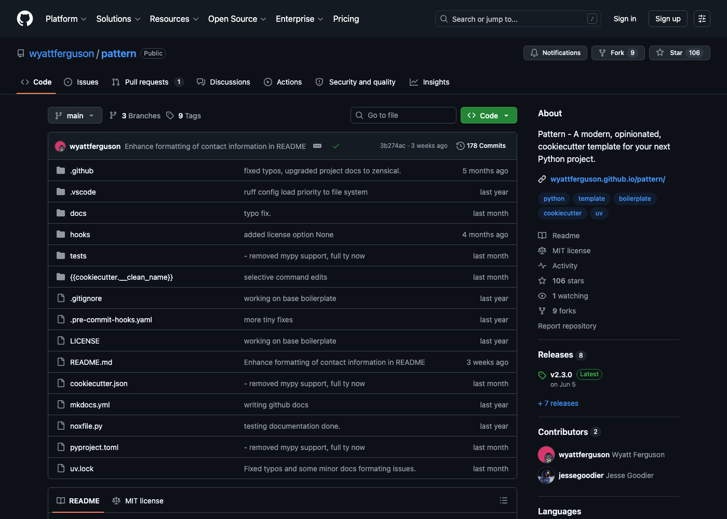Open Security and quality tab
Viewport: 727px width, 519px height.
click(356, 82)
